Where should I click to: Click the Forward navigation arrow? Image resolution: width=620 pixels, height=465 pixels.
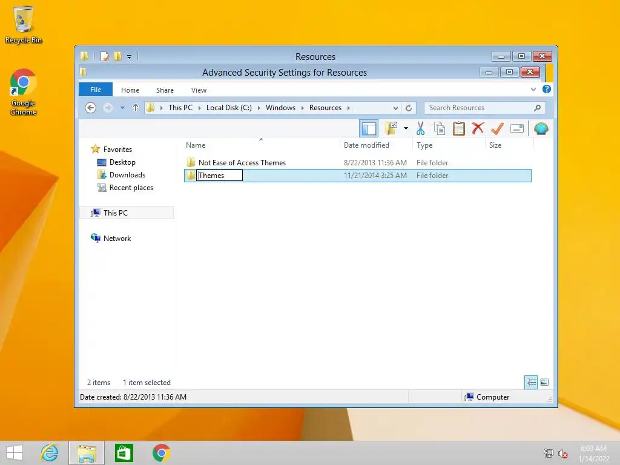tap(108, 108)
